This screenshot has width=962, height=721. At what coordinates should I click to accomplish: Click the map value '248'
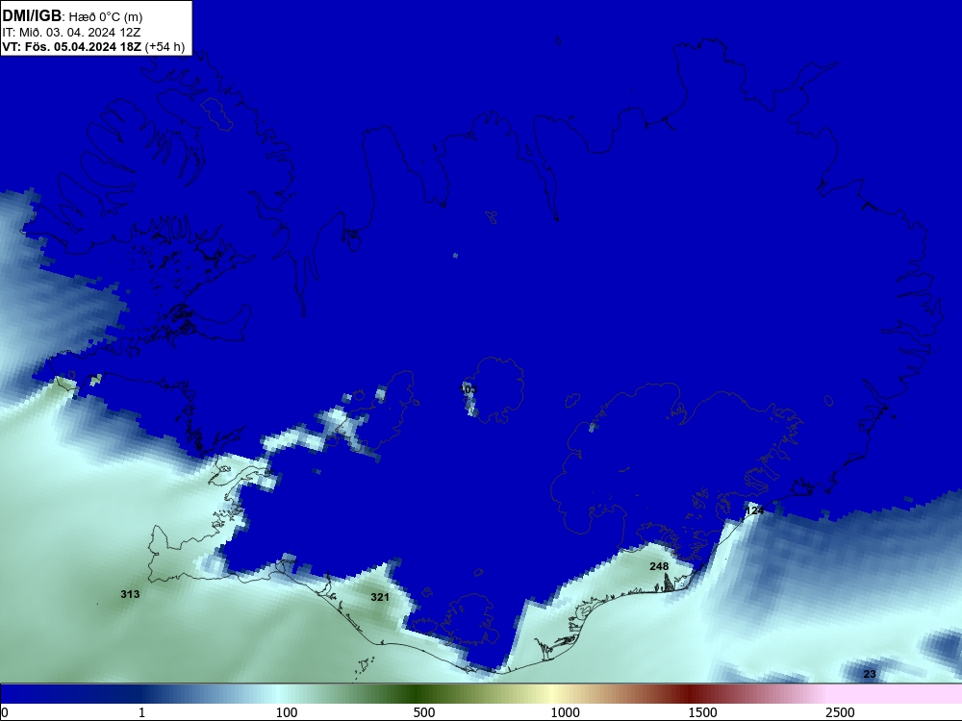659,566
